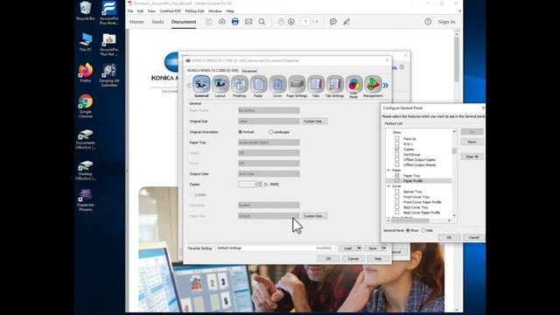Open the Tabs settings icon
The height and width of the screenshot is (315, 560).
point(316,84)
